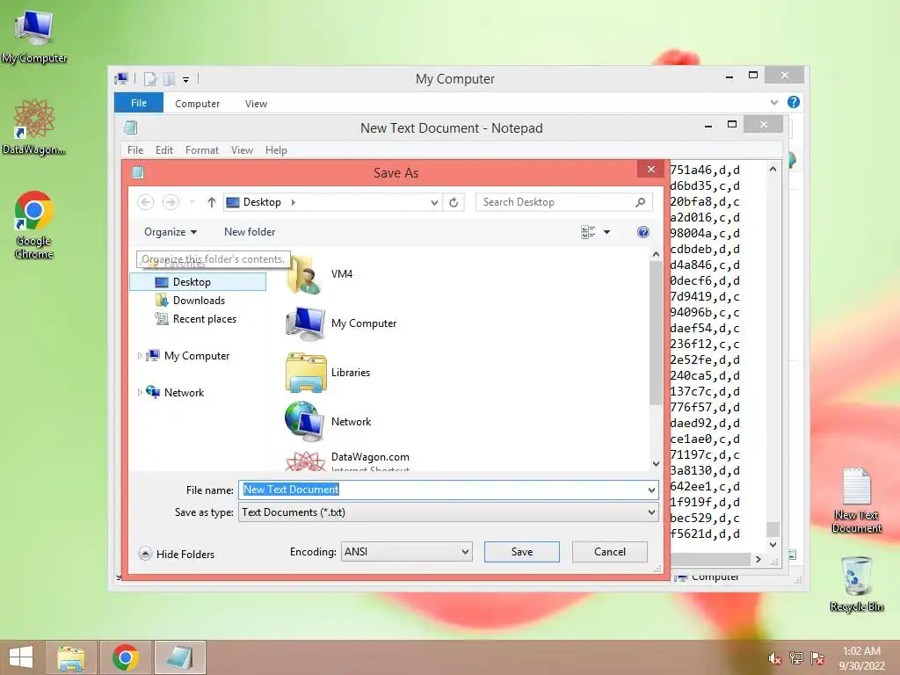This screenshot has width=900, height=675.
Task: Select the VM4 user folder icon
Action: pyautogui.click(x=304, y=274)
